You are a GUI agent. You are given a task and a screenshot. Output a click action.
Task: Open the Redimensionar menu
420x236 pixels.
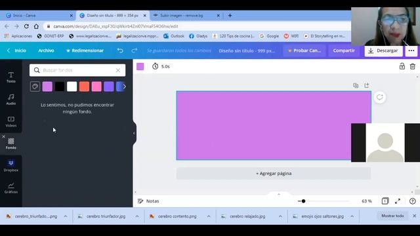click(x=85, y=50)
